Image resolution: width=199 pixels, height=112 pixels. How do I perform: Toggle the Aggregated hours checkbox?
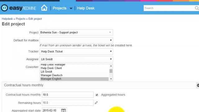tap(97, 95)
